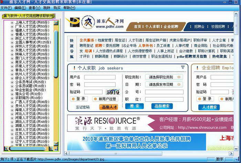Click the captcha image 5919

(x=113, y=92)
